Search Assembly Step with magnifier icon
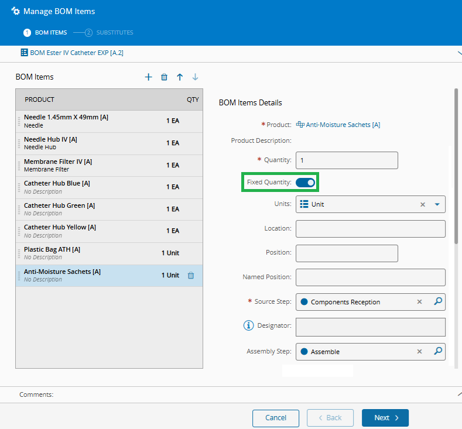Image resolution: width=462 pixels, height=429 pixels. pyautogui.click(x=437, y=351)
